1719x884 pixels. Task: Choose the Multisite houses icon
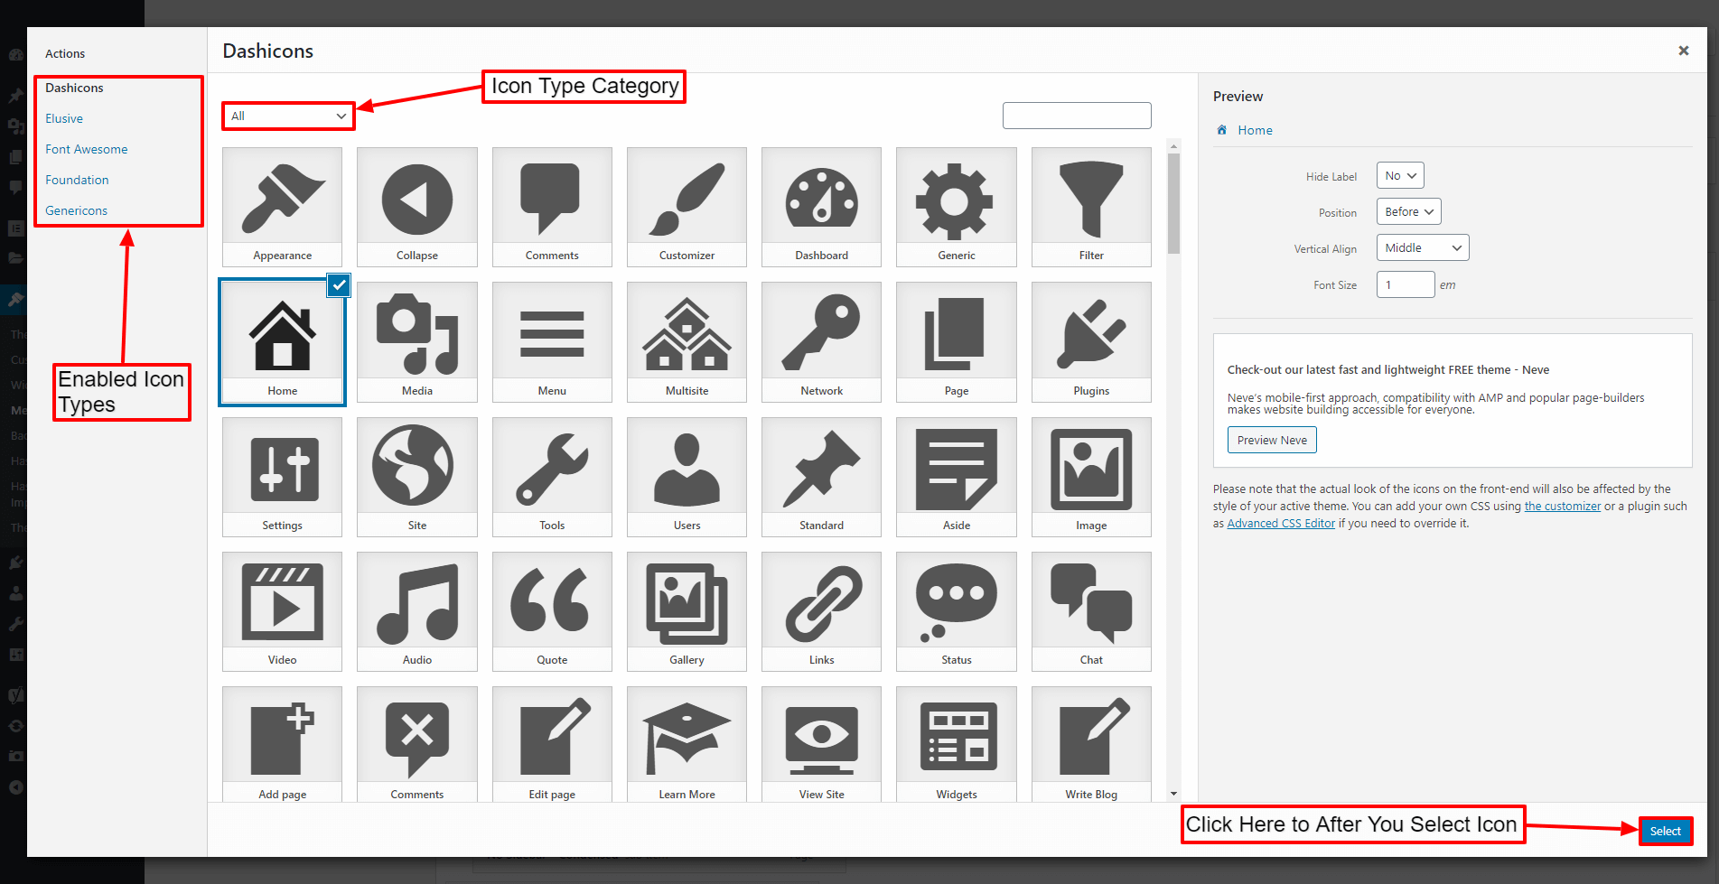click(687, 341)
